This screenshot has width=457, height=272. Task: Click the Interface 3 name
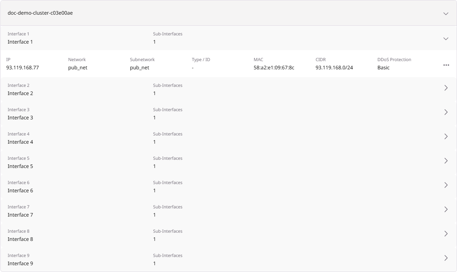[x=20, y=118]
